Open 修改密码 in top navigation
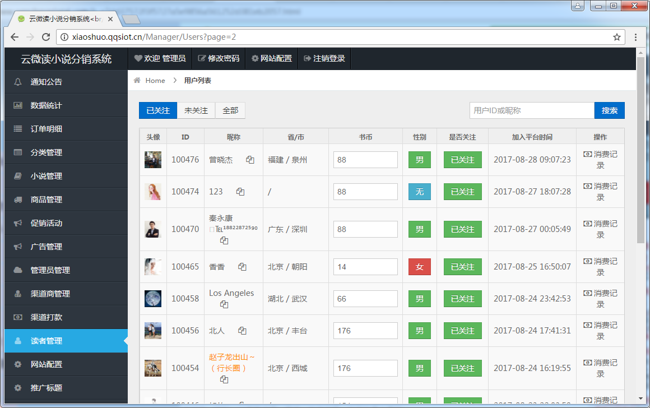650x408 pixels. tap(219, 58)
